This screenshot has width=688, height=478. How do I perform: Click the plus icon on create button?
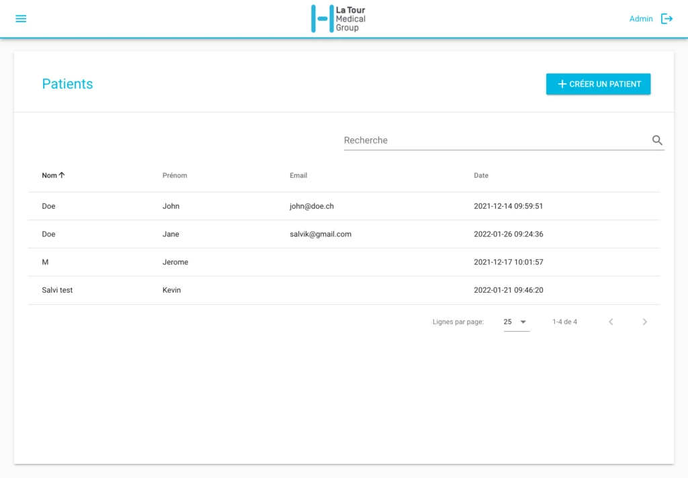pos(562,84)
